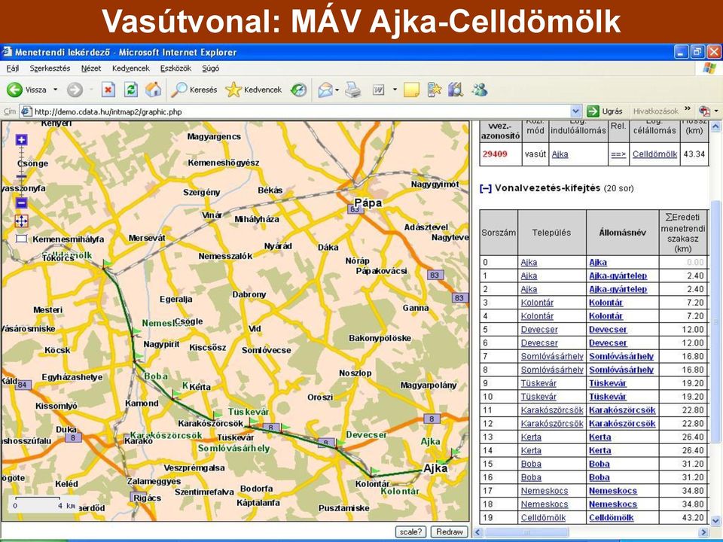
Task: Open the Boba settlement link in row 15
Action: pyautogui.click(x=531, y=464)
